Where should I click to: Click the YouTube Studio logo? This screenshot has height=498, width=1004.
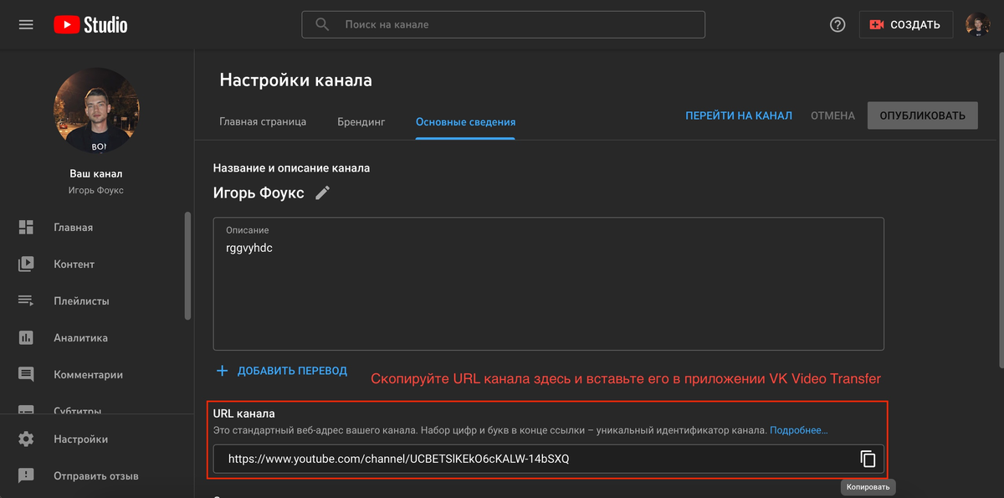click(x=90, y=25)
